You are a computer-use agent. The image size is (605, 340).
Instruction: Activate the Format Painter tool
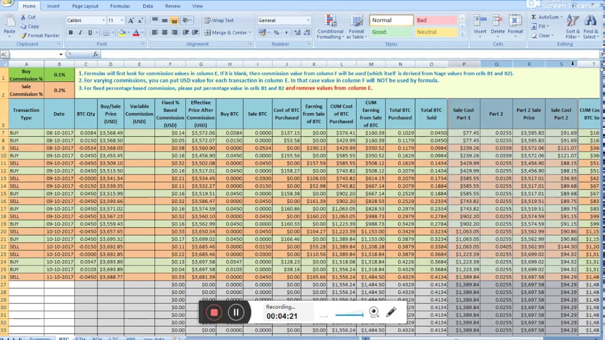[40, 35]
